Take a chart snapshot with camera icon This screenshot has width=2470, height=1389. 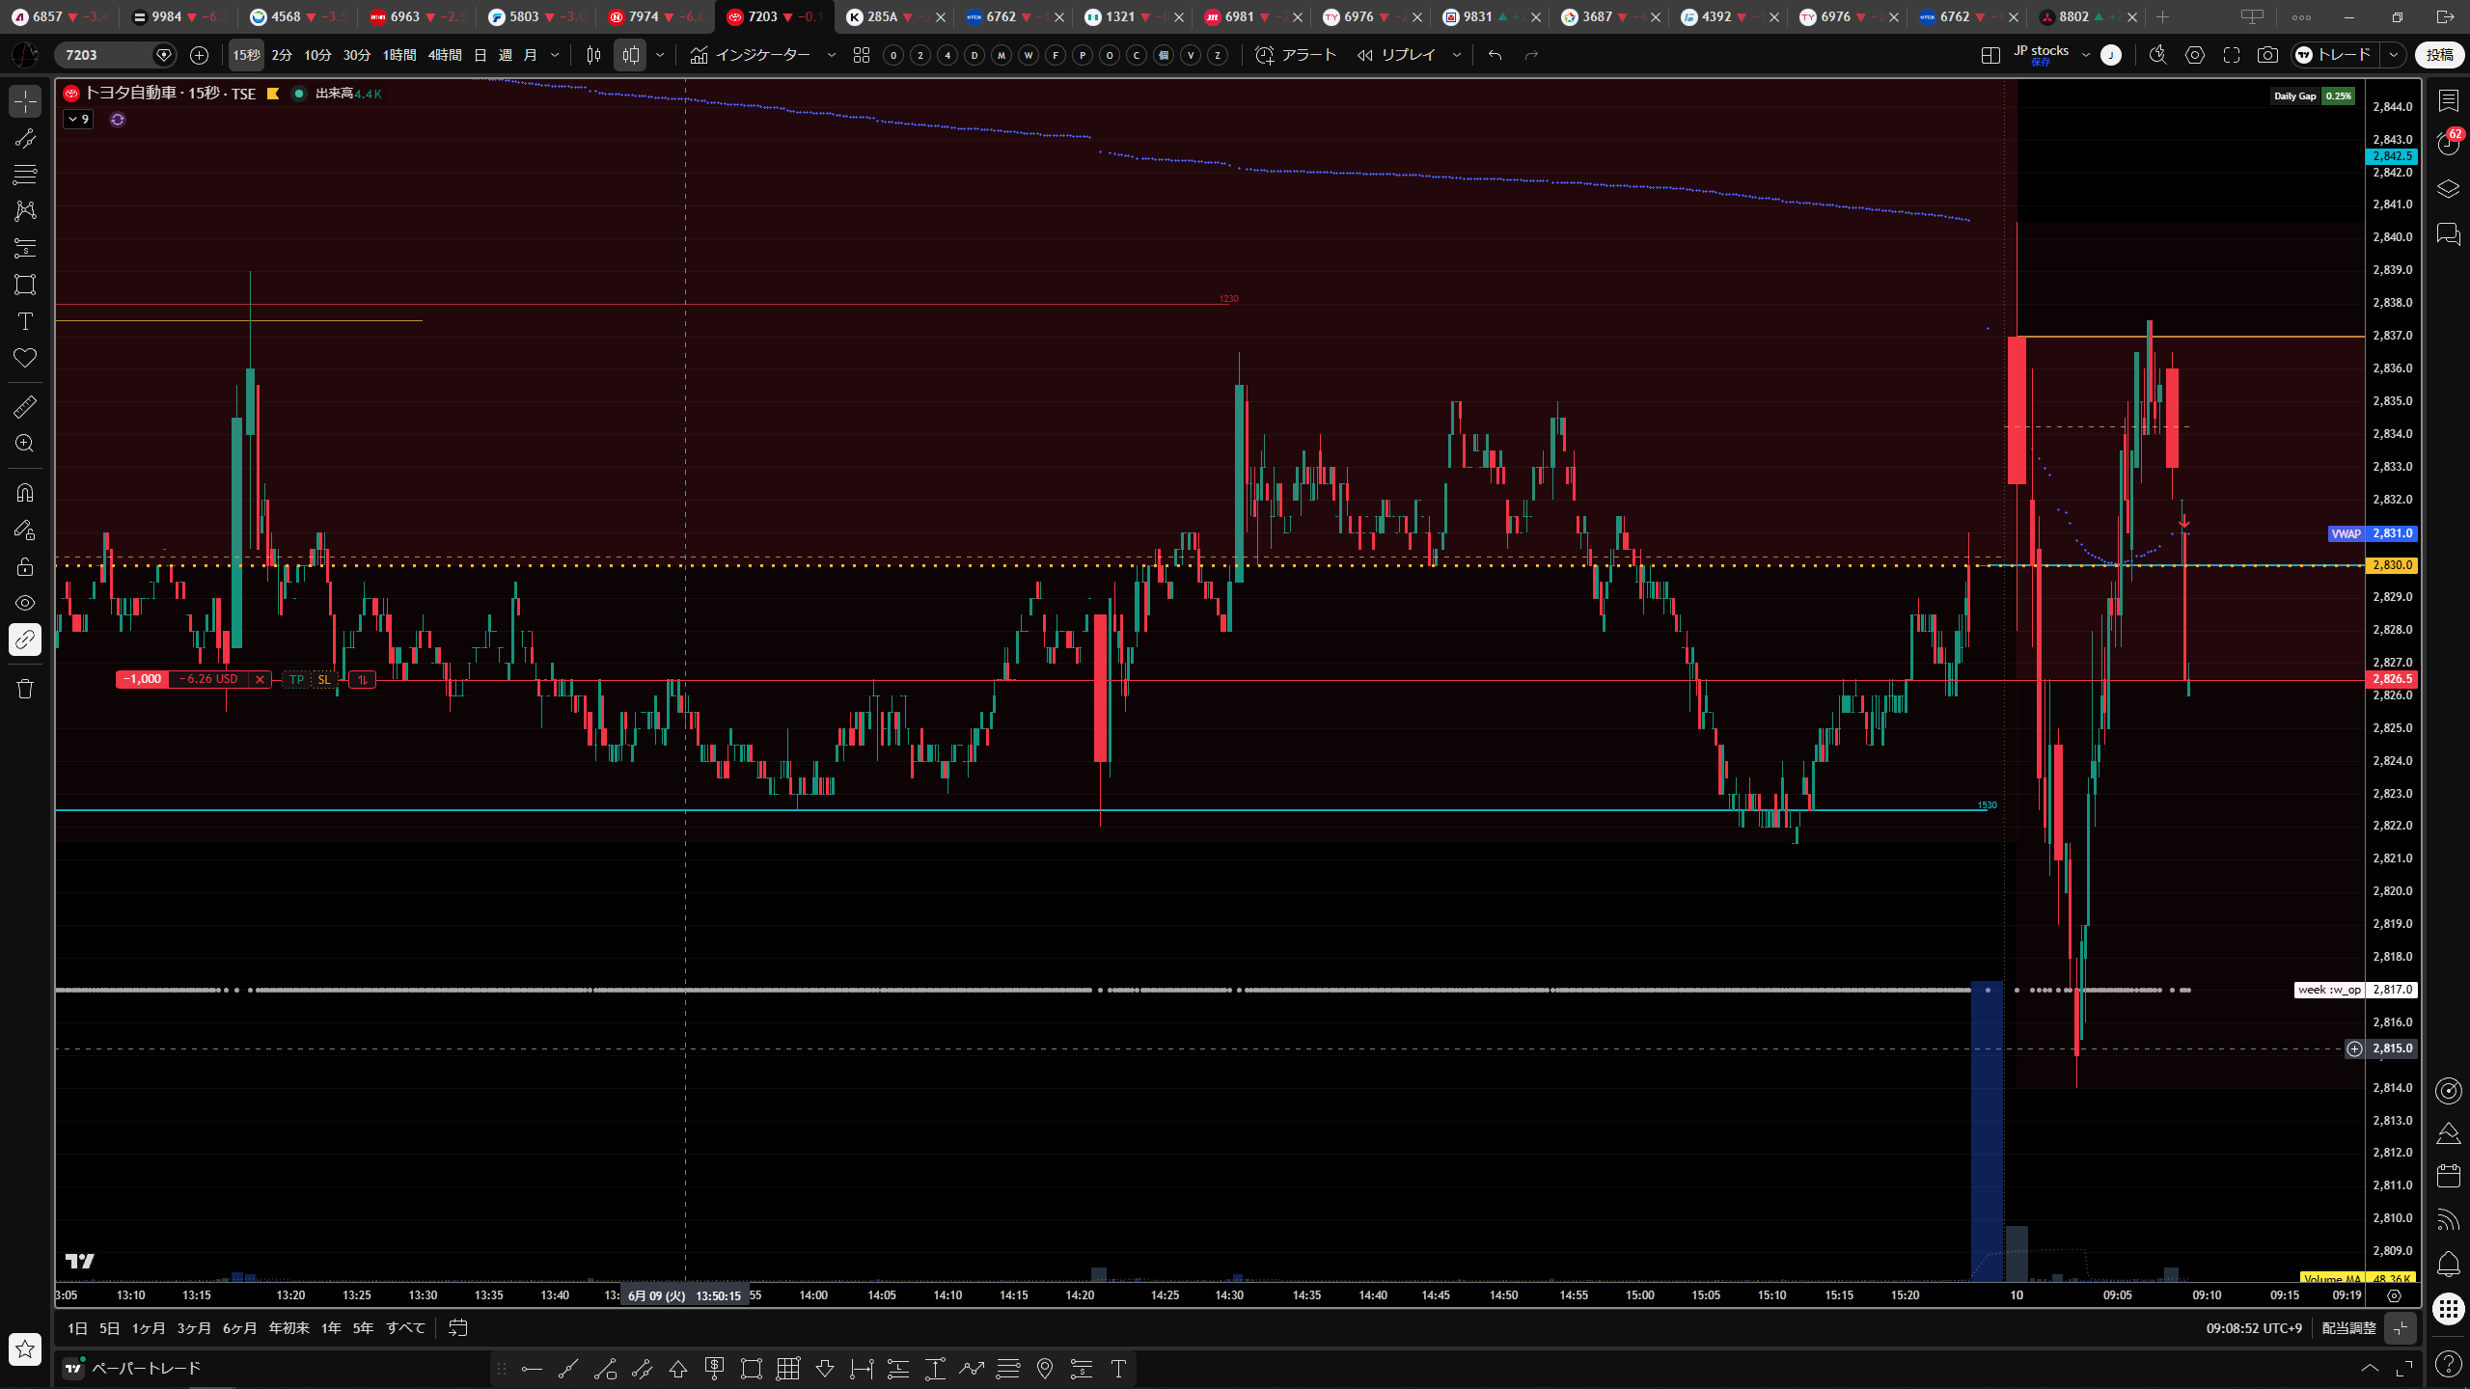click(2267, 55)
